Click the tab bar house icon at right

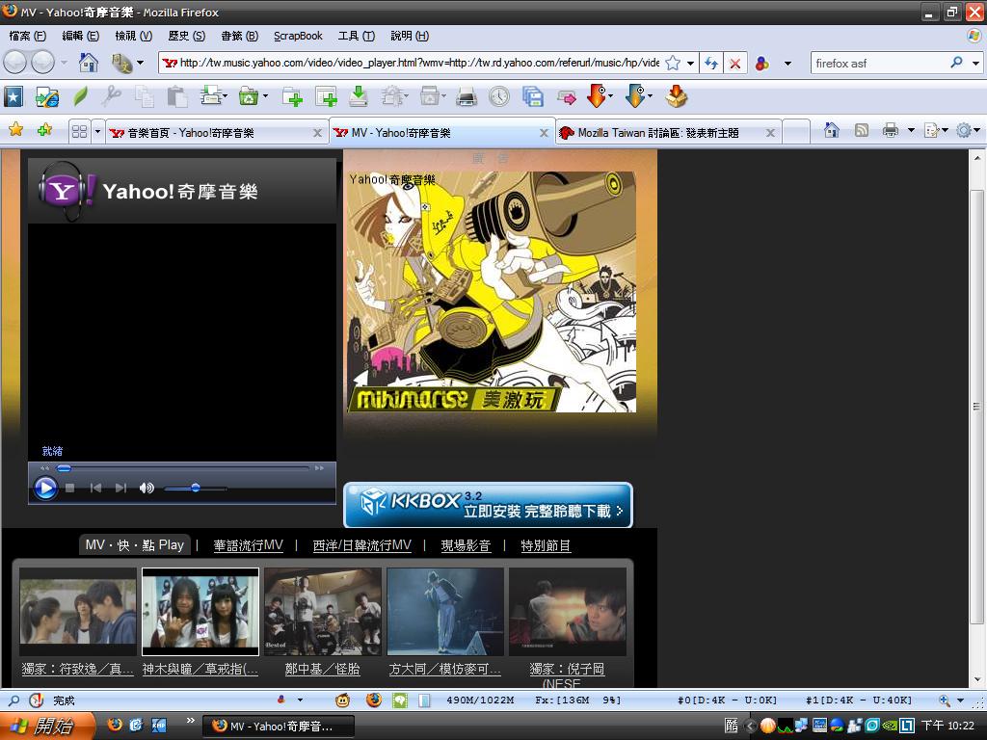coord(832,130)
